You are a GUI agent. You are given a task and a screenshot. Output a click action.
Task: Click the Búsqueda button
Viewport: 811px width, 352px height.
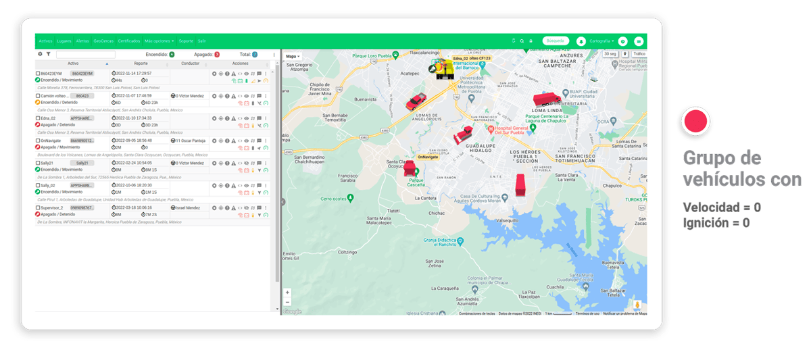556,41
